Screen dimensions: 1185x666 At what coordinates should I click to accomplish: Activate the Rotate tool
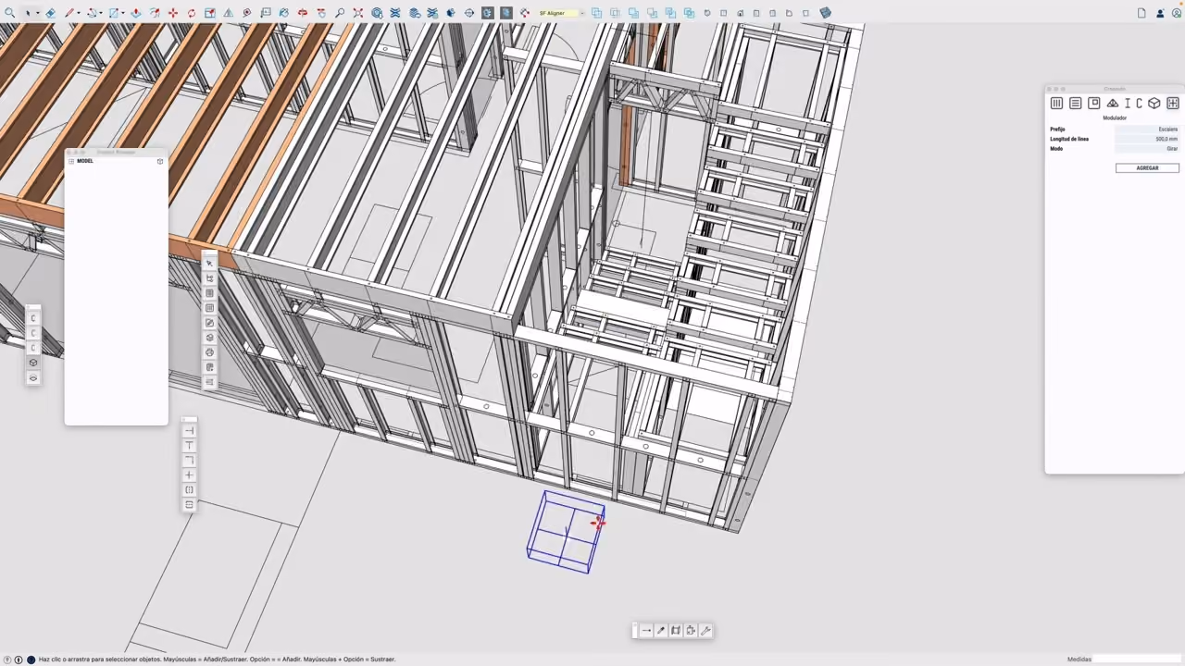tap(192, 13)
